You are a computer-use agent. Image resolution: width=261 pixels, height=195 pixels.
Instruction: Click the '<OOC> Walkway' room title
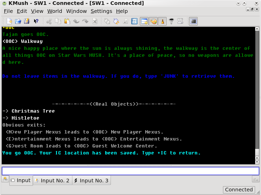coord(22,41)
